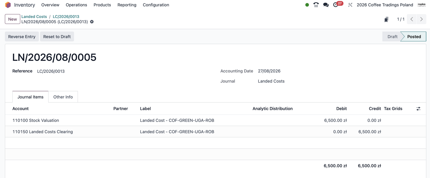The width and height of the screenshot is (430, 178).
Task: Click the company logo avatar top right
Action: [422, 5]
